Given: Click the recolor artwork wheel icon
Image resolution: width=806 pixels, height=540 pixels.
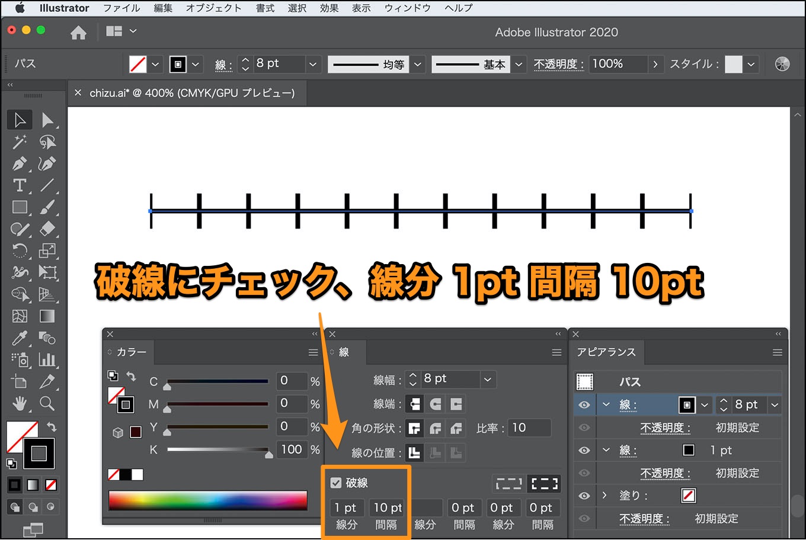Looking at the screenshot, I should [782, 64].
